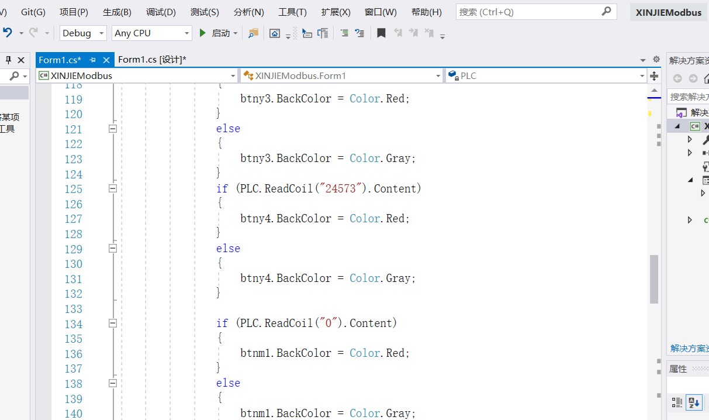
Task: Click the split editor window icon
Action: [654, 75]
